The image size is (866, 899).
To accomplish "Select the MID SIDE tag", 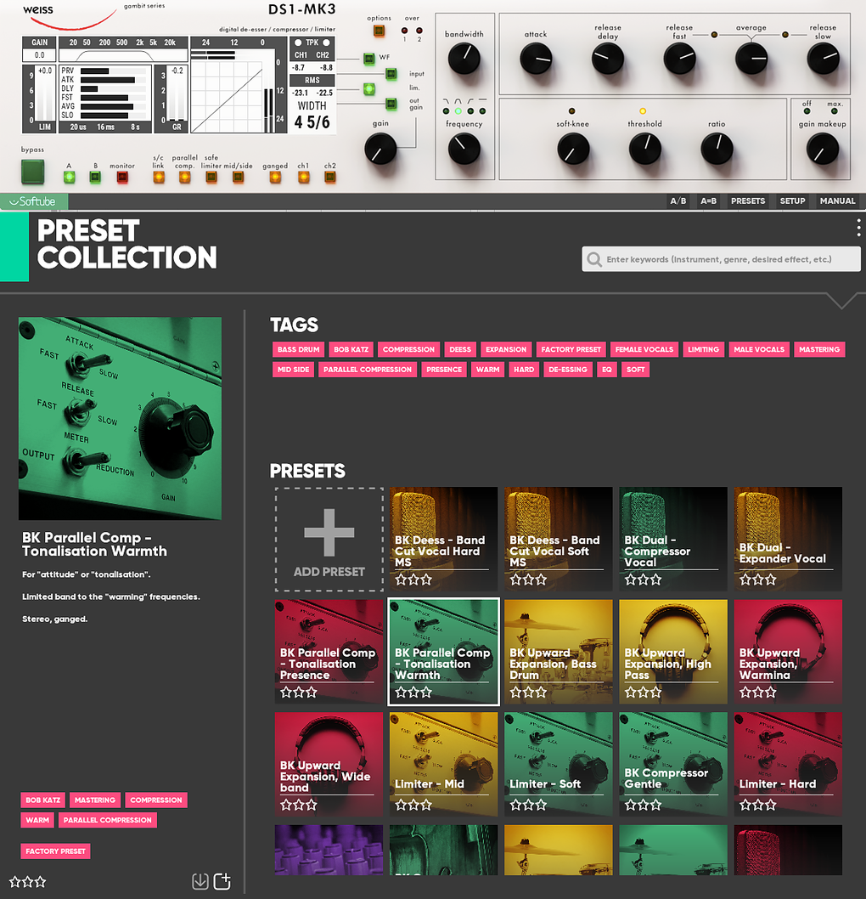I will point(293,370).
